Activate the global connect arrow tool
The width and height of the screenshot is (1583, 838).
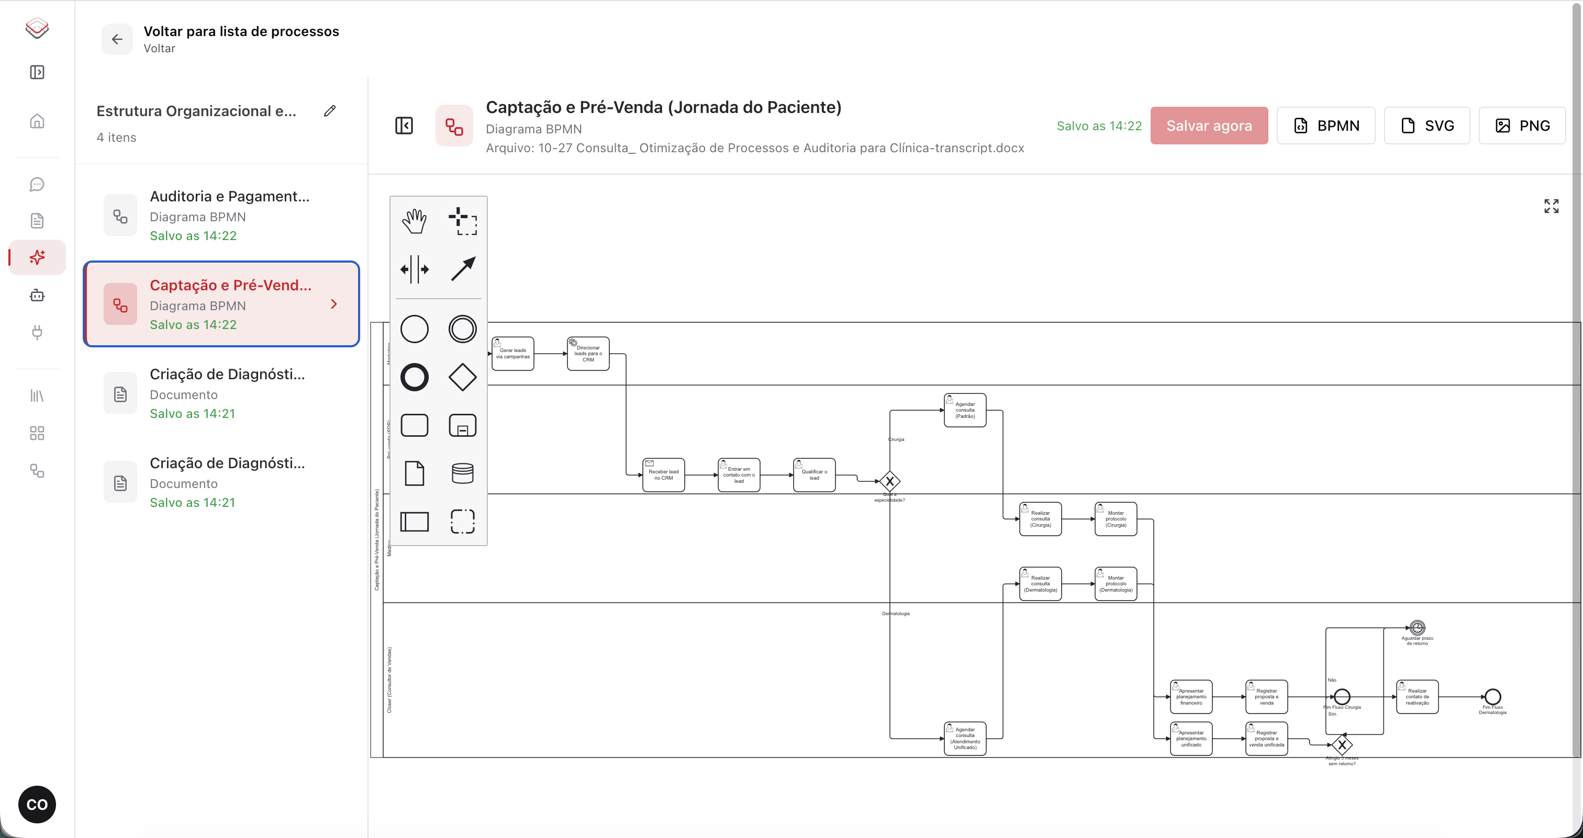coord(462,269)
